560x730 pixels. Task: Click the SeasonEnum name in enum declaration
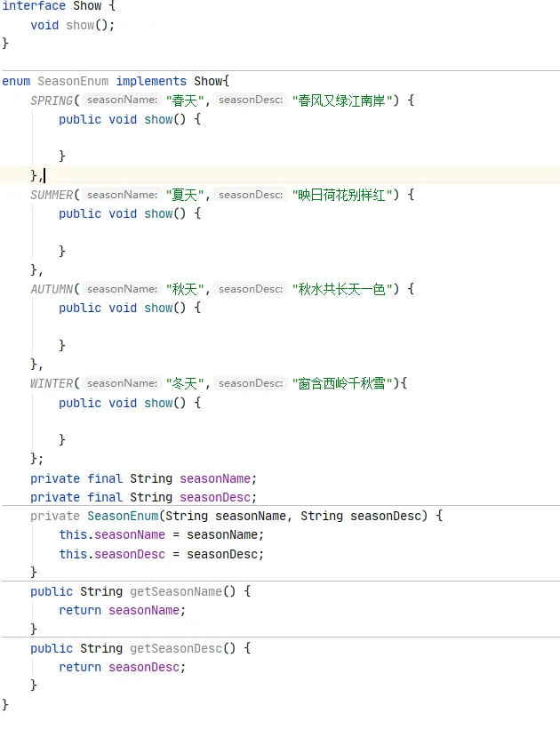click(73, 82)
